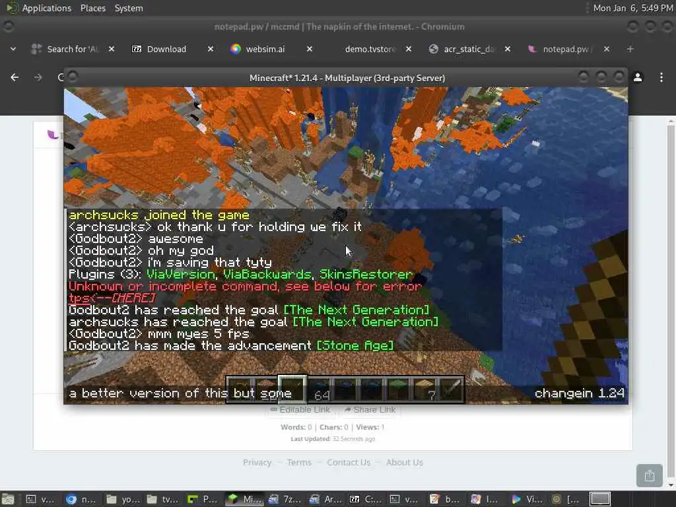
Task: Go forward in Chromium
Action: pyautogui.click(x=38, y=77)
